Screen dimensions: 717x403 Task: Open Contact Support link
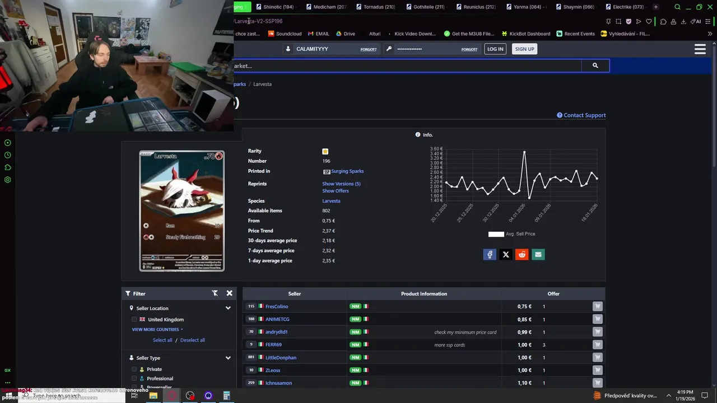(581, 115)
